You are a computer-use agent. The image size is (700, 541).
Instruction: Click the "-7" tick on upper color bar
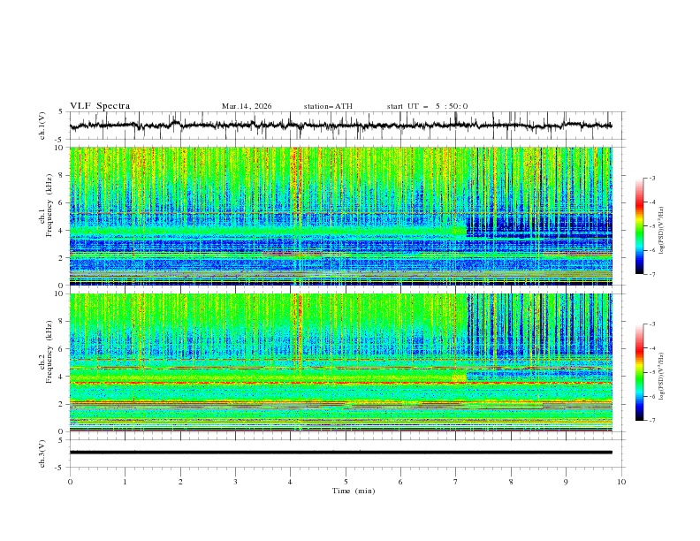coord(651,274)
